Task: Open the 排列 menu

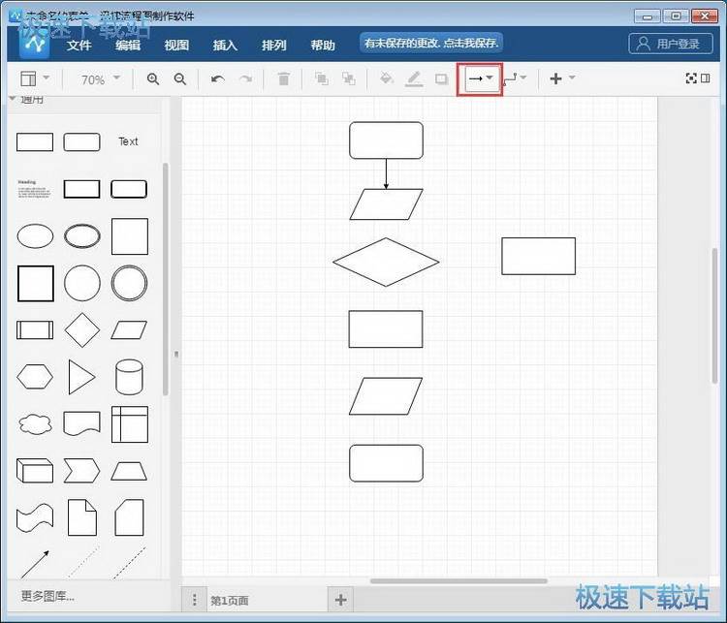Action: pyautogui.click(x=274, y=46)
